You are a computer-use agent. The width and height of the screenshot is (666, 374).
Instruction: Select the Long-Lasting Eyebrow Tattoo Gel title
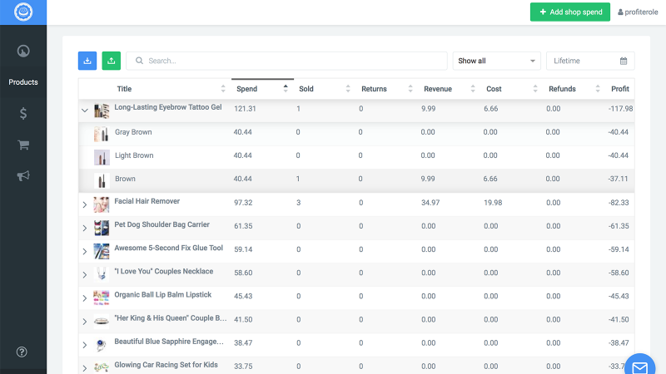click(x=168, y=107)
